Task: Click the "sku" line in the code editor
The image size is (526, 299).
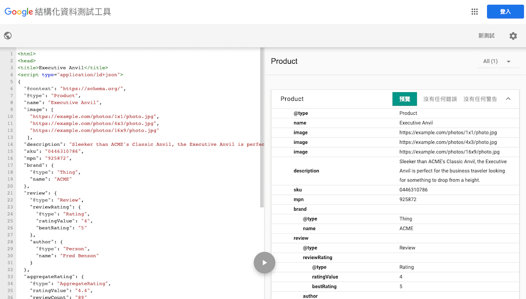Action: click(54, 152)
